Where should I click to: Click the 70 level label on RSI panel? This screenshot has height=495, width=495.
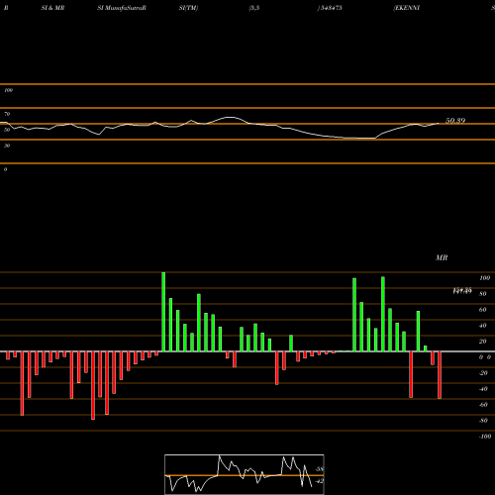pyautogui.click(x=7, y=114)
